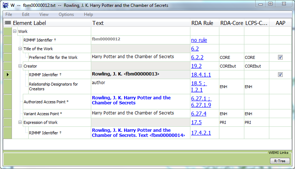Click the R-Tree button
This screenshot has height=169, width=295.
click(x=280, y=161)
